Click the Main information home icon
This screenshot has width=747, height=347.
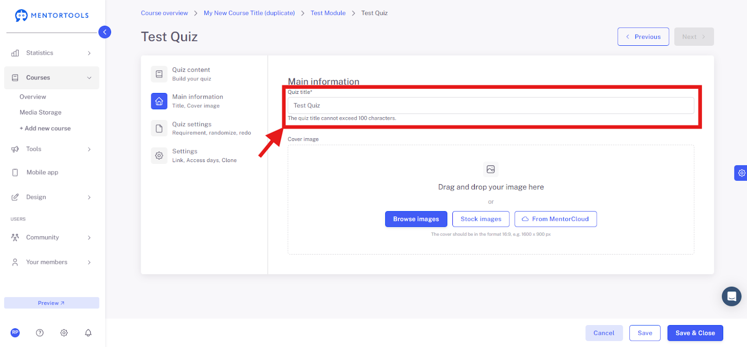pyautogui.click(x=159, y=101)
